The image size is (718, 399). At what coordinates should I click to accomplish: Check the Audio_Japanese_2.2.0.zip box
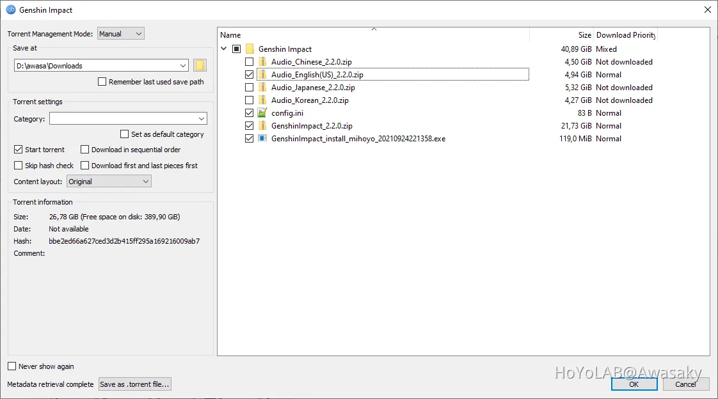point(249,88)
